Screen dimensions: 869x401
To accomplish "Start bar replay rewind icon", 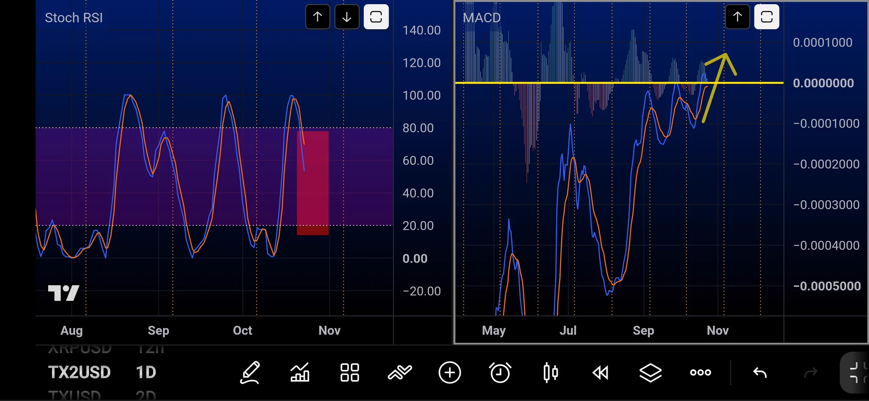I will pyautogui.click(x=600, y=373).
